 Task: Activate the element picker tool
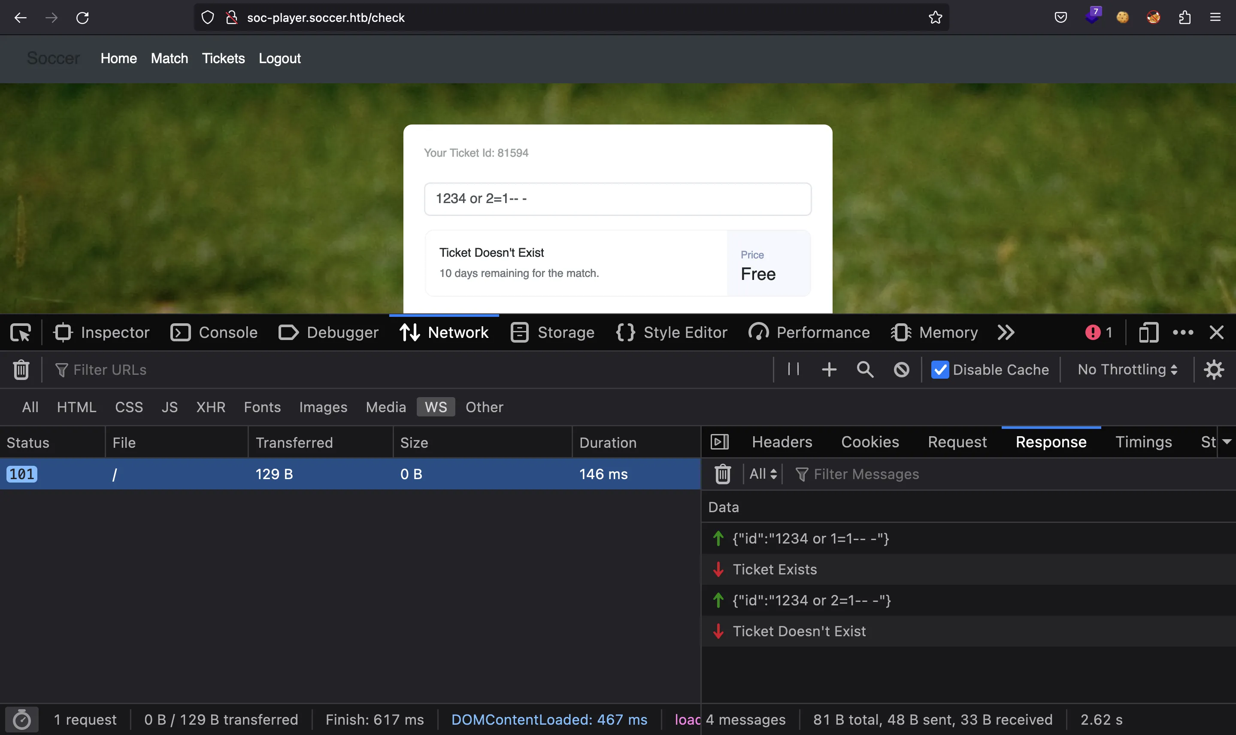[x=20, y=332]
